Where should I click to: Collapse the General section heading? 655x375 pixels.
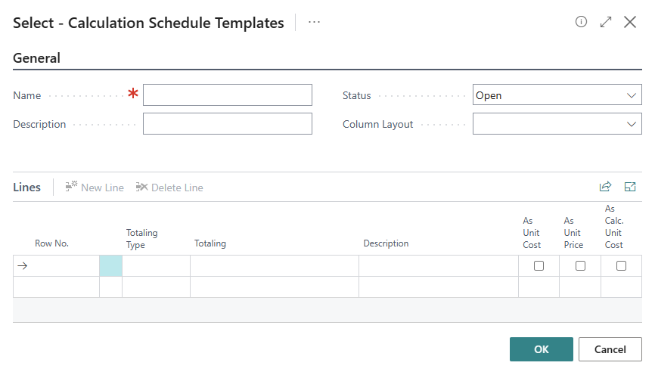pos(37,58)
